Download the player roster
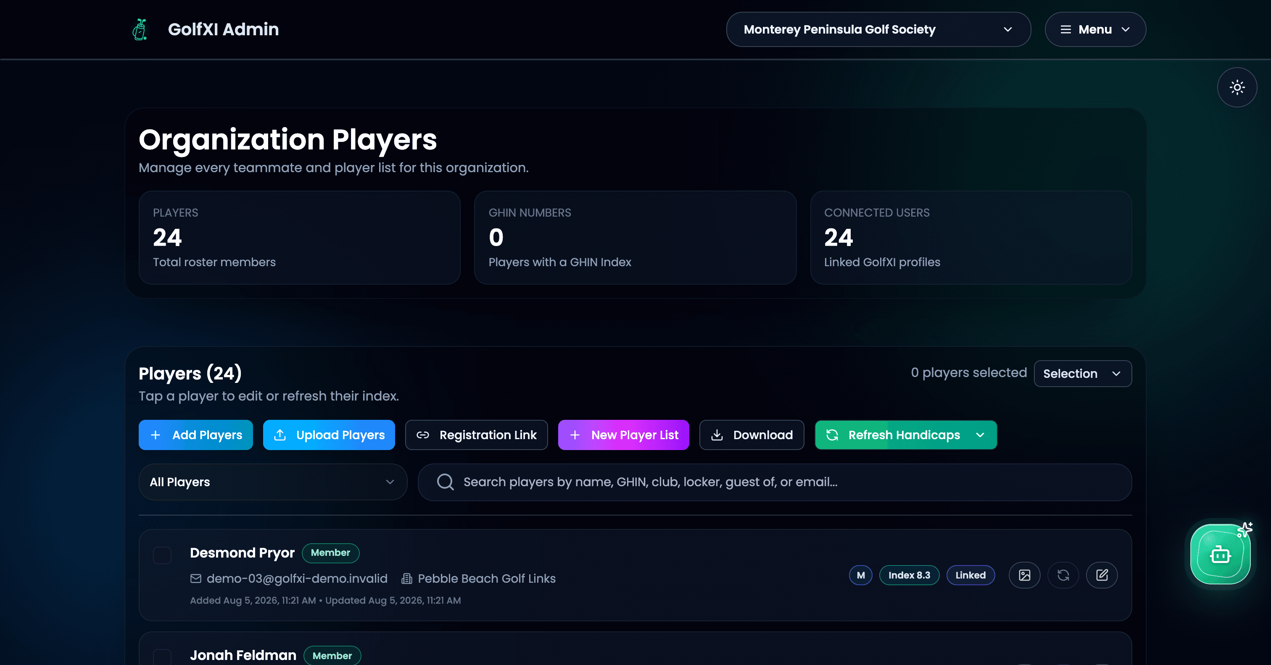1271x665 pixels. point(752,435)
